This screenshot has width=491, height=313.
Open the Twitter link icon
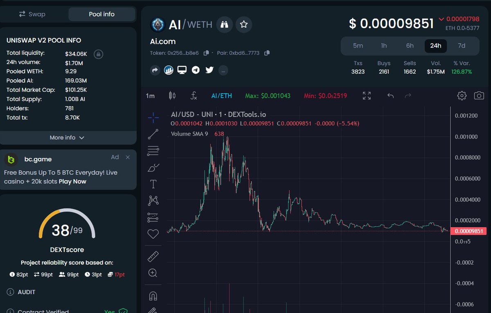pos(209,70)
